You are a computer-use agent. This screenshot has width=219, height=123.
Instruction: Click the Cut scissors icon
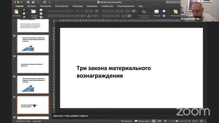24,10
